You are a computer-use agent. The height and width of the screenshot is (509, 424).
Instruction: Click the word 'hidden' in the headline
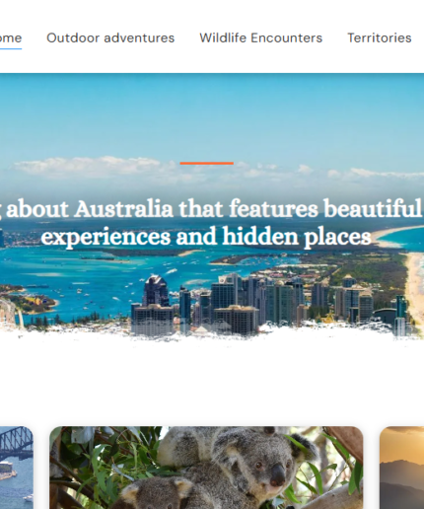260,237
